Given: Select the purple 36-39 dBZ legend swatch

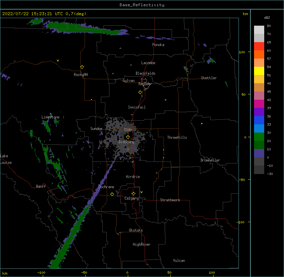Looking at the screenshot, I should pyautogui.click(x=259, y=112).
